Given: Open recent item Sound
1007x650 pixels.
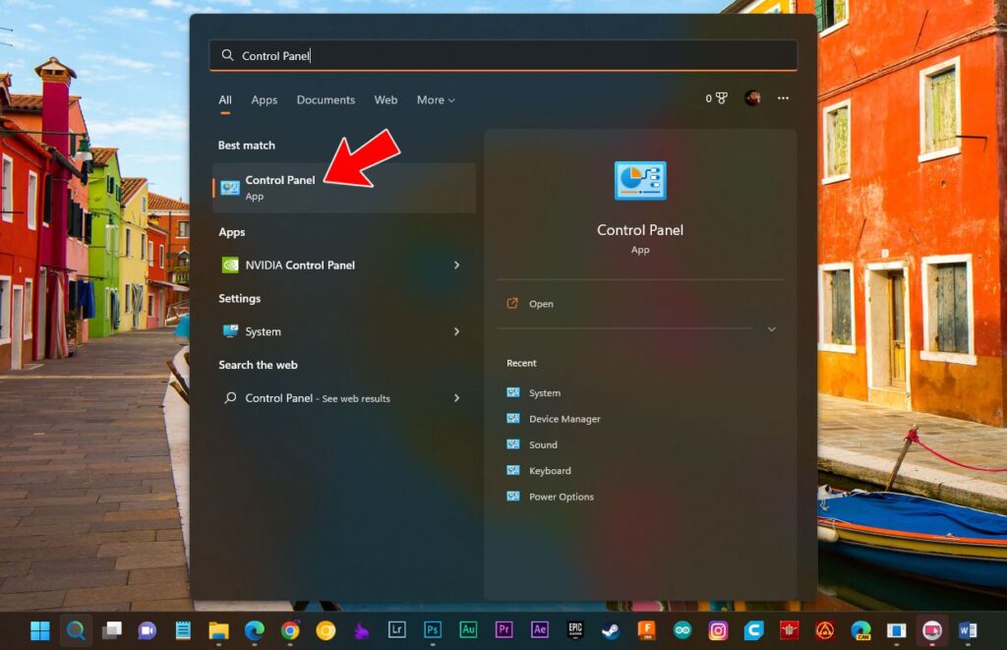Looking at the screenshot, I should coord(532,444).
